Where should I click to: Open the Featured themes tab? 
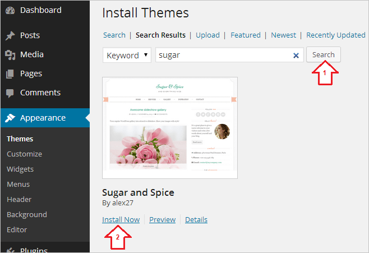pyautogui.click(x=245, y=35)
